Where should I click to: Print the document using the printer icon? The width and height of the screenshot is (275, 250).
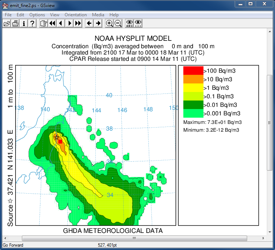coord(15,23)
